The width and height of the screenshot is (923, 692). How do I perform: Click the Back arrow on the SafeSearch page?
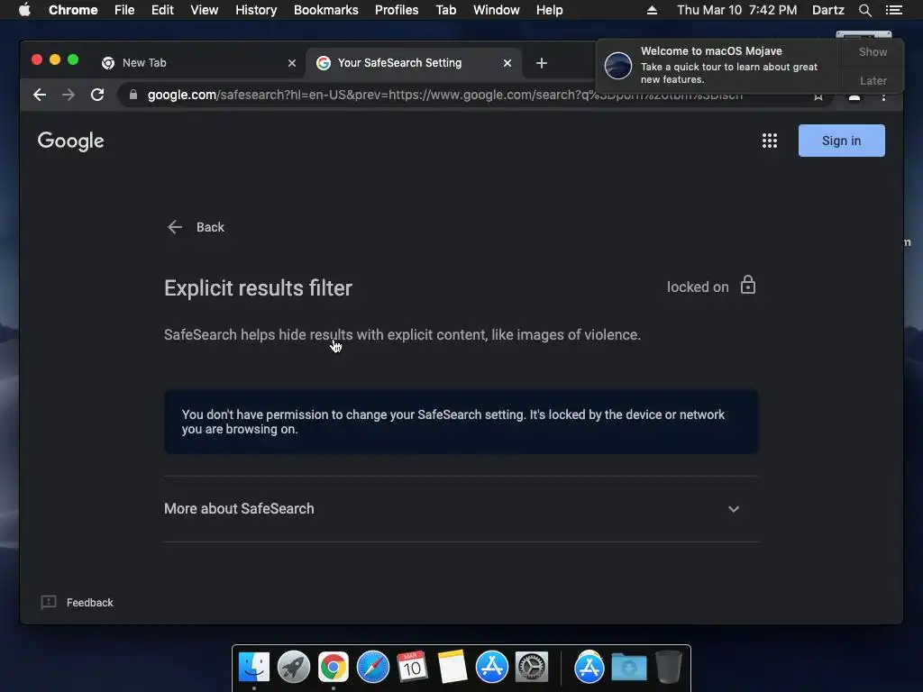[174, 227]
